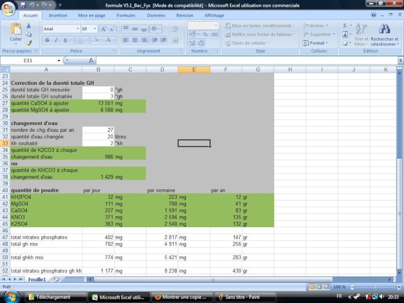Decrease font size with small A

tap(112, 29)
